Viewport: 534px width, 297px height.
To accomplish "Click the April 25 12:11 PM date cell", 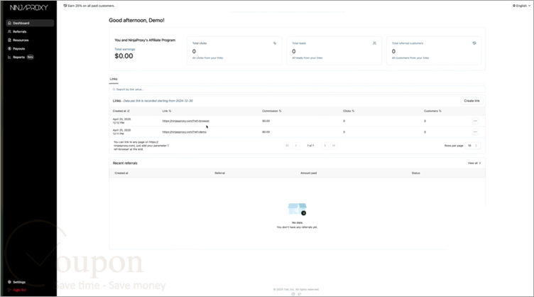I will point(121,132).
